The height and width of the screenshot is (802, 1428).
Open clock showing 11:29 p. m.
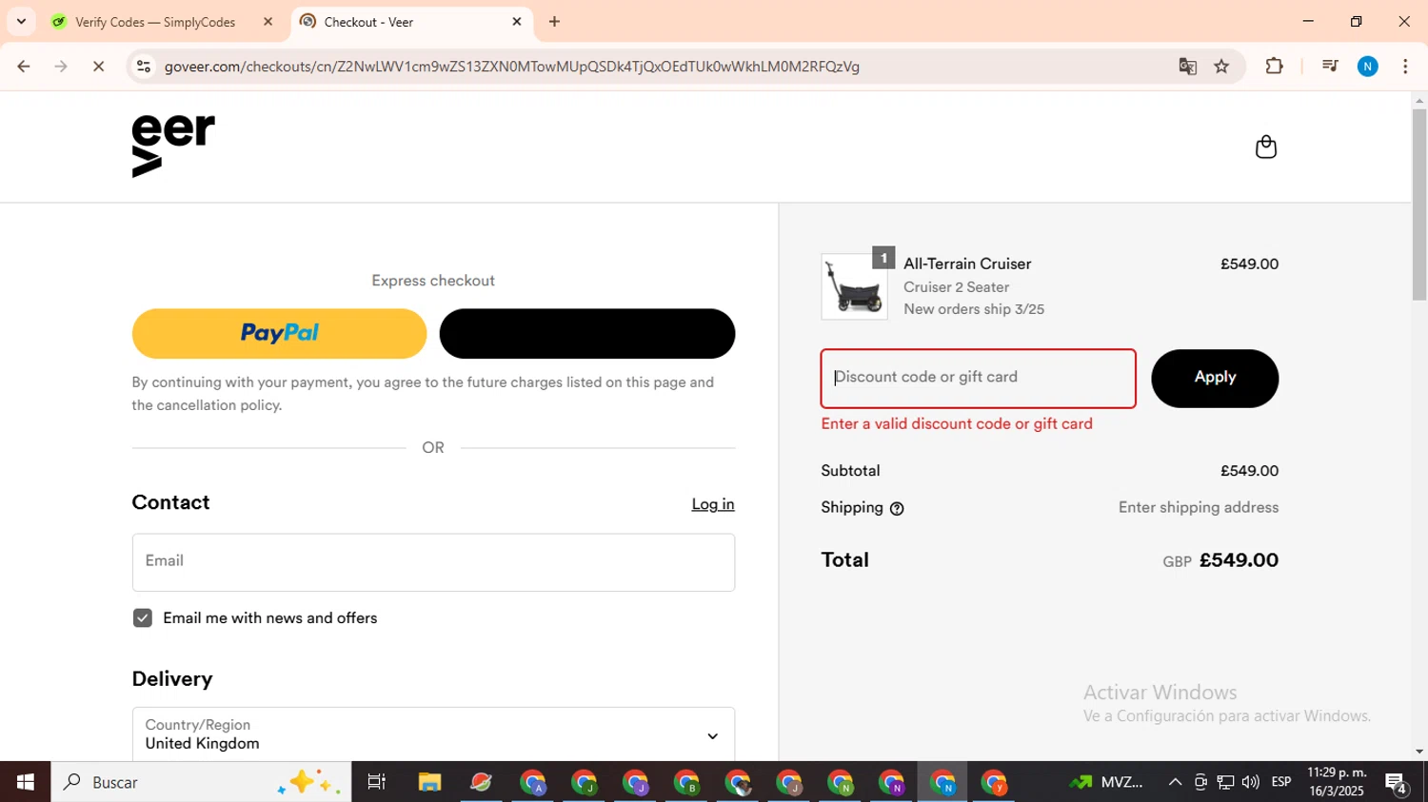1337,782
